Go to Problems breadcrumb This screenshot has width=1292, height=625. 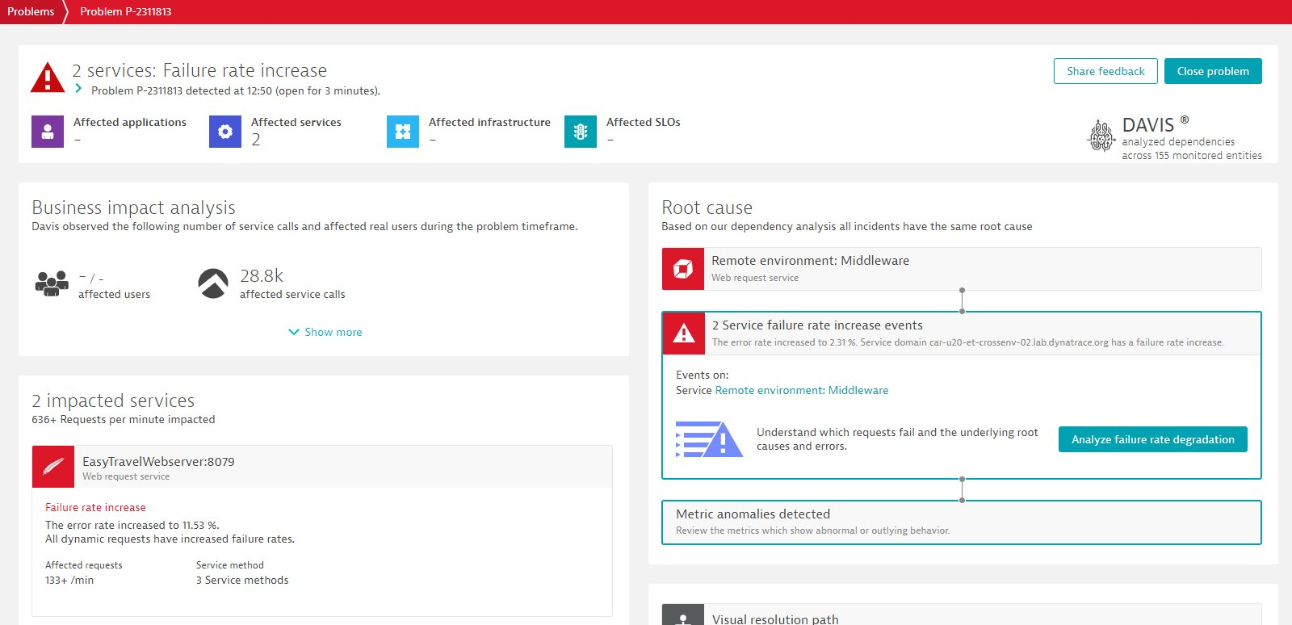click(31, 11)
